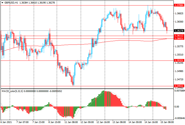
Task: Select the 1.35321 support level label
Action: pyautogui.click(x=179, y=60)
